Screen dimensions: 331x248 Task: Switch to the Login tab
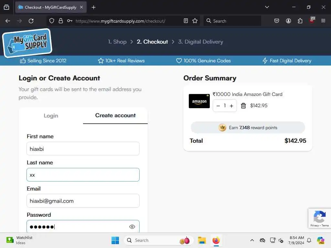[x=51, y=116]
